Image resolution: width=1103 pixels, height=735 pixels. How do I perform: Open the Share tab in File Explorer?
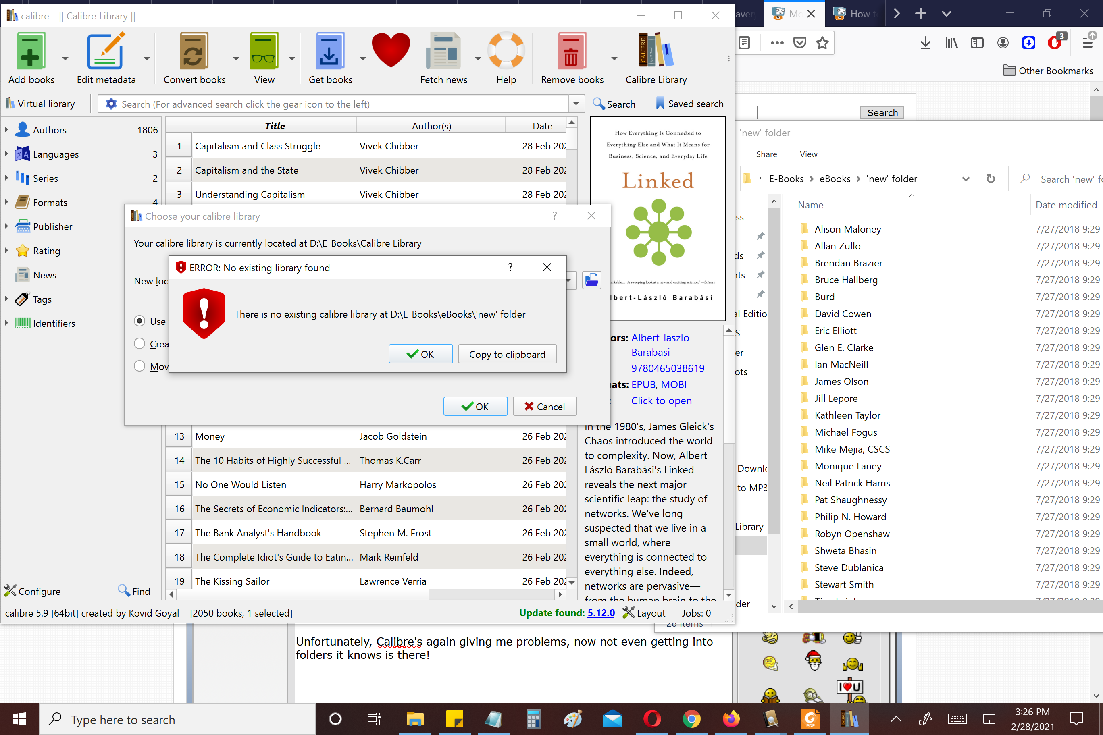point(766,154)
